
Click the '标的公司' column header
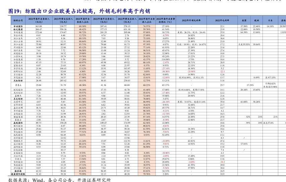(x=18, y=20)
